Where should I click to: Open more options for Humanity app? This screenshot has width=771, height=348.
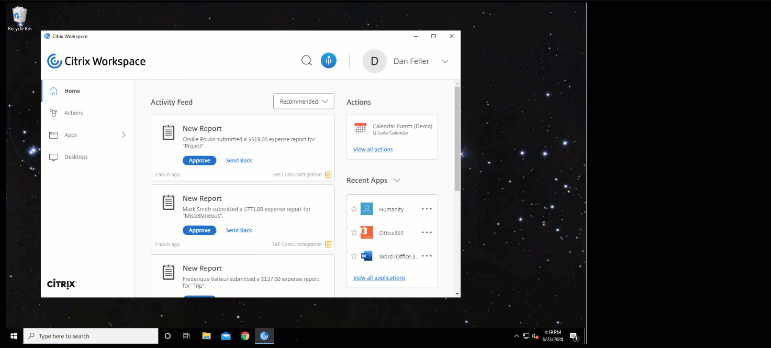[x=427, y=209]
